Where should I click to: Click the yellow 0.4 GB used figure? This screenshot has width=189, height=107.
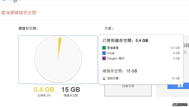44,90
